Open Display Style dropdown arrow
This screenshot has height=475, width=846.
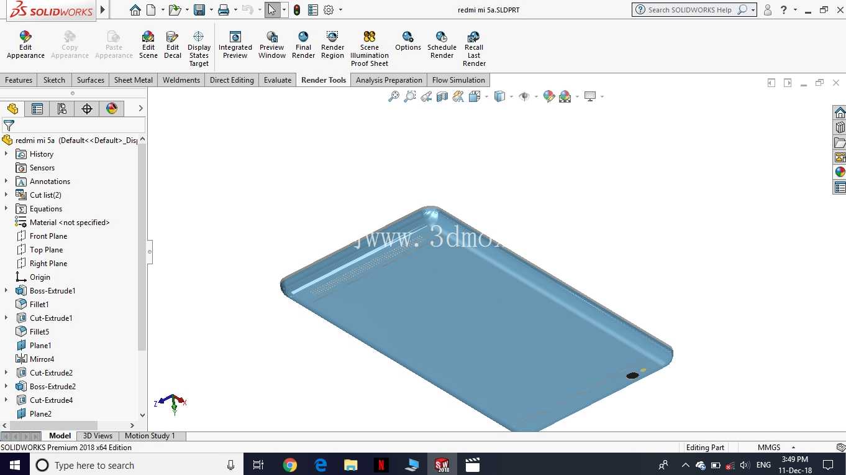[511, 96]
